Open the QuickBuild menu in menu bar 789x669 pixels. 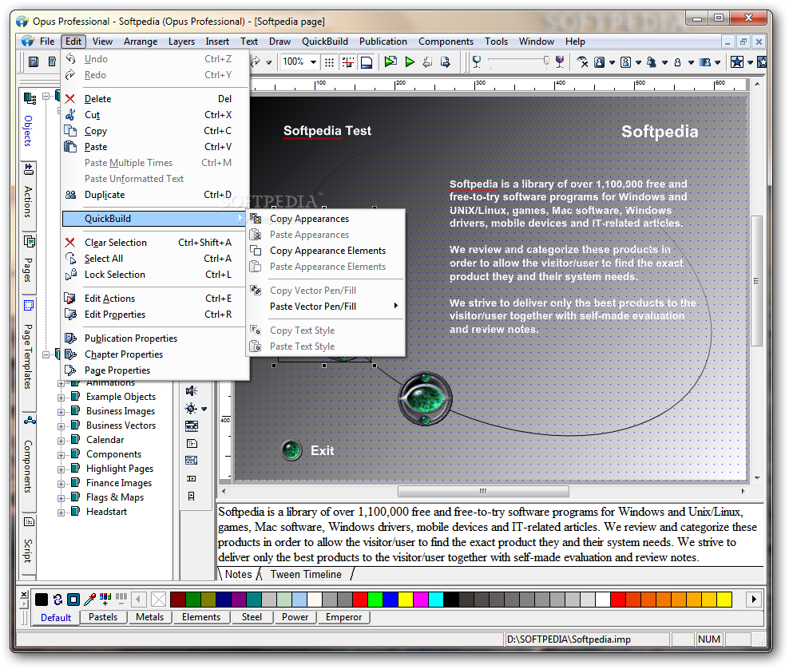pos(324,42)
